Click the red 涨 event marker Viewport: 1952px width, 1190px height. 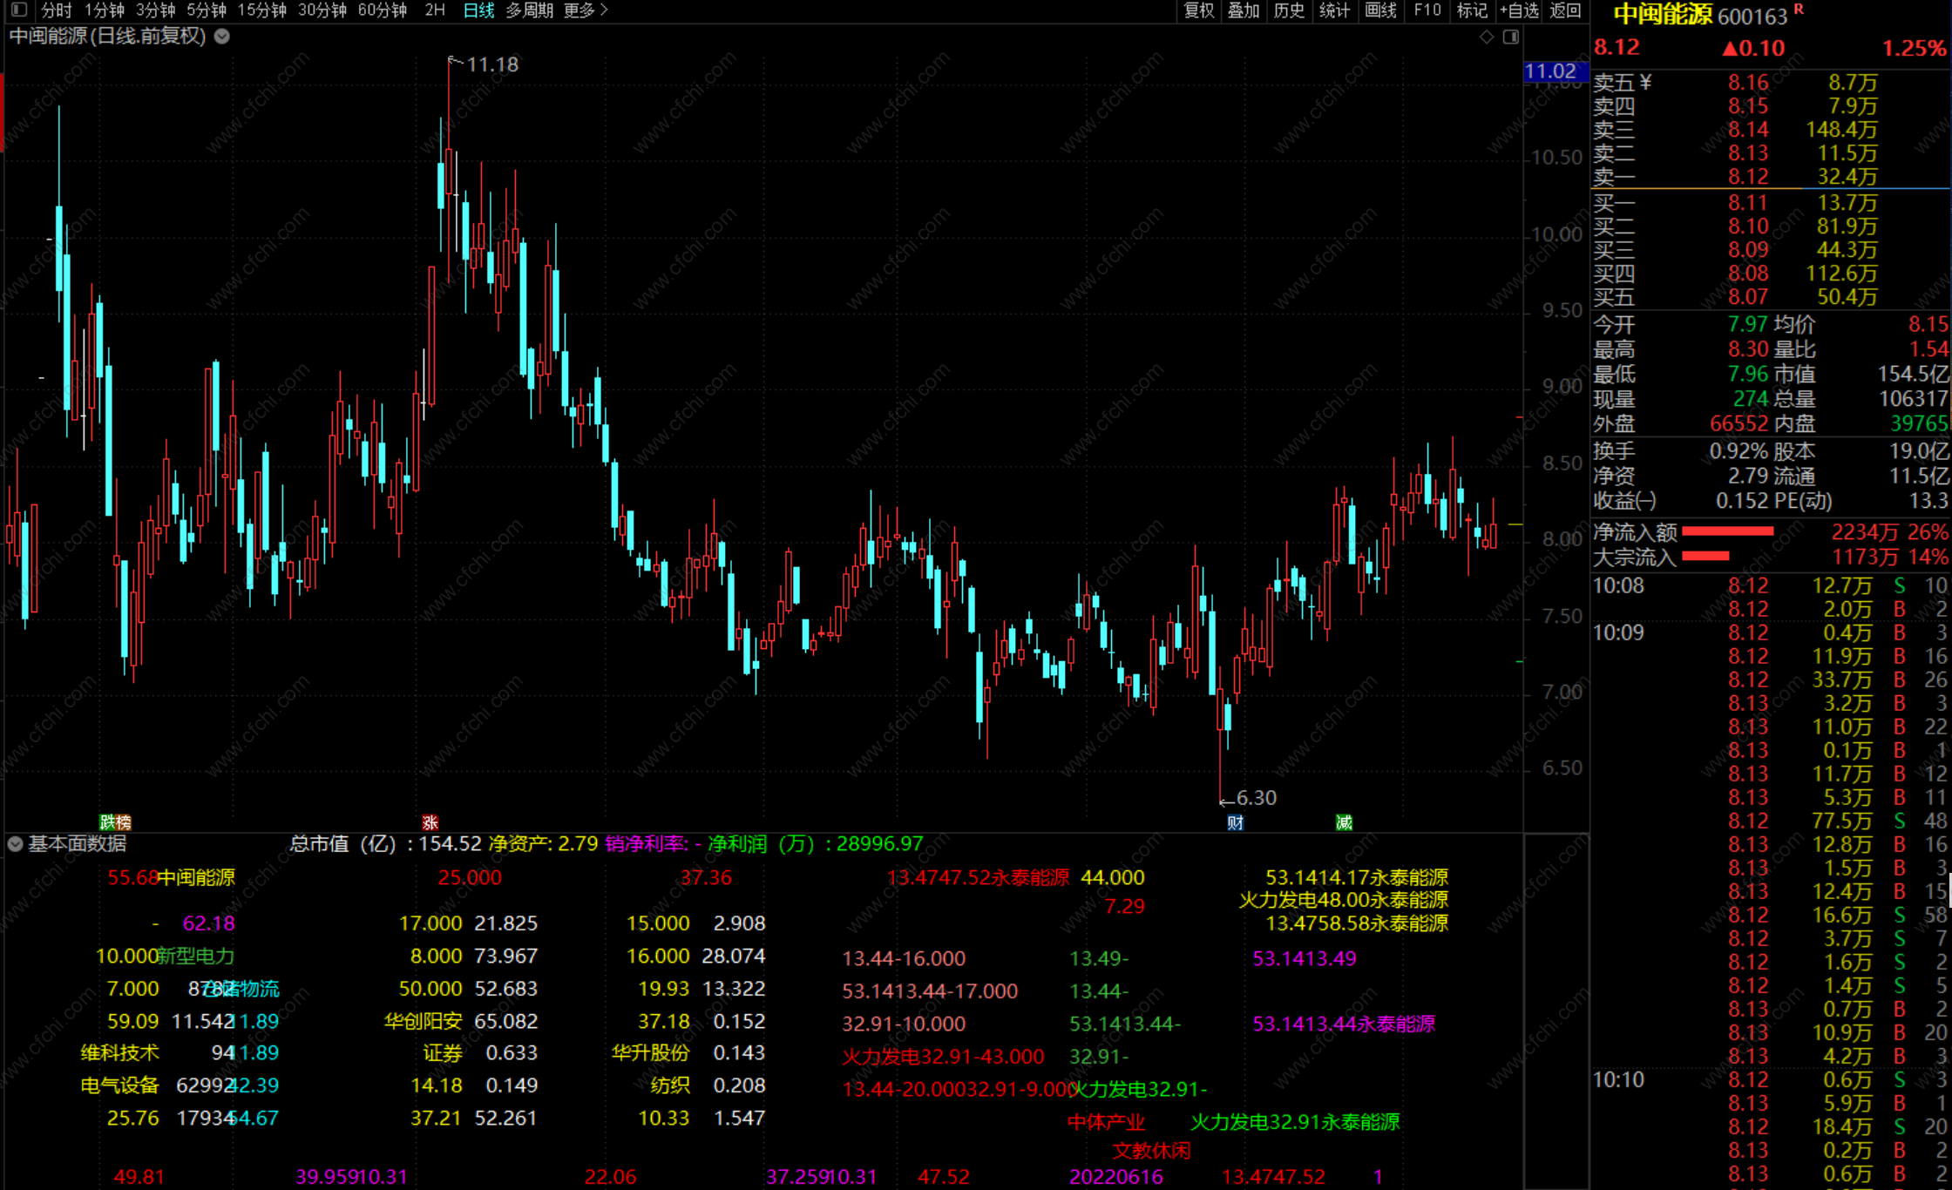430,822
